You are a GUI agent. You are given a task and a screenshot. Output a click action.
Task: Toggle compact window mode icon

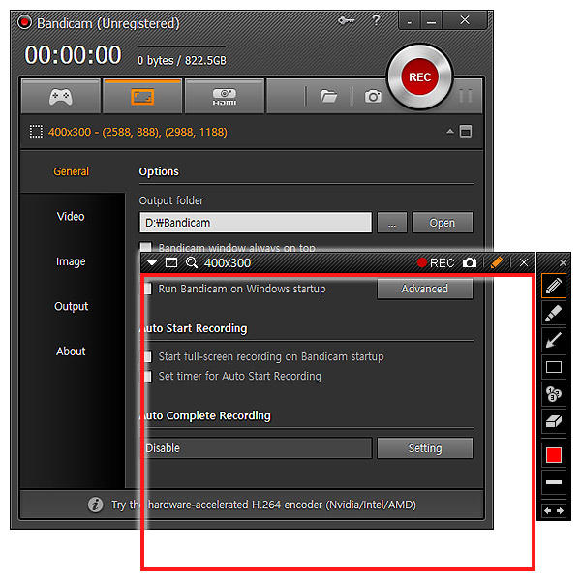pos(466,131)
